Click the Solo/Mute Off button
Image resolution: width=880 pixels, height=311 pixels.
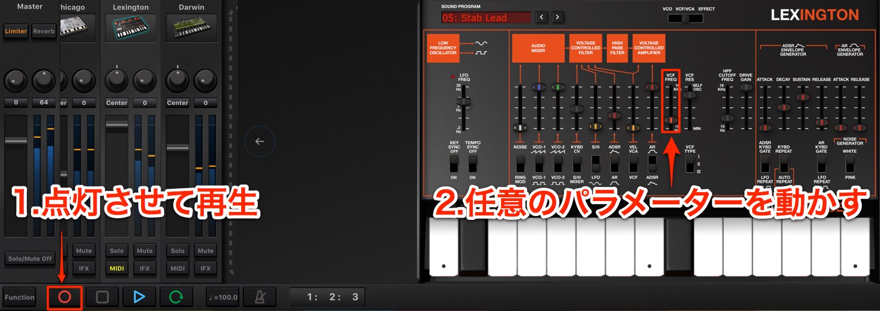click(30, 259)
